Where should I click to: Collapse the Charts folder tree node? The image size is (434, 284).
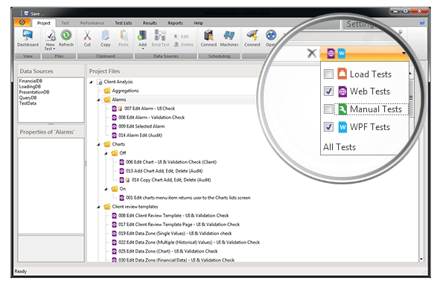[98, 144]
